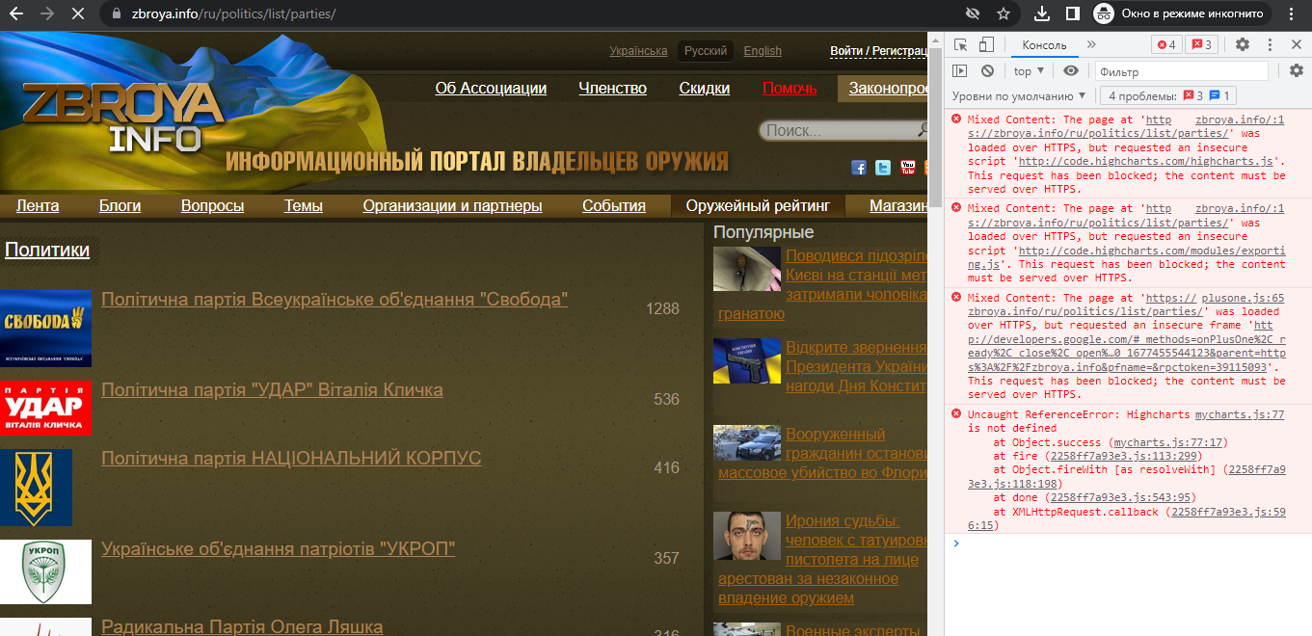This screenshot has height=636, width=1312.
Task: Click the 'Политики' heading link
Action: [x=47, y=251]
